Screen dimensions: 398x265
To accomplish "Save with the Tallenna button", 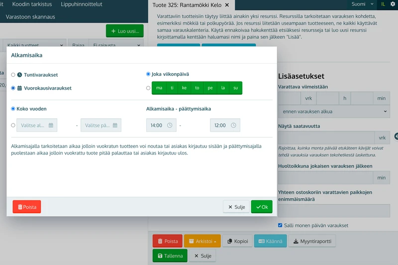I will (x=170, y=256).
